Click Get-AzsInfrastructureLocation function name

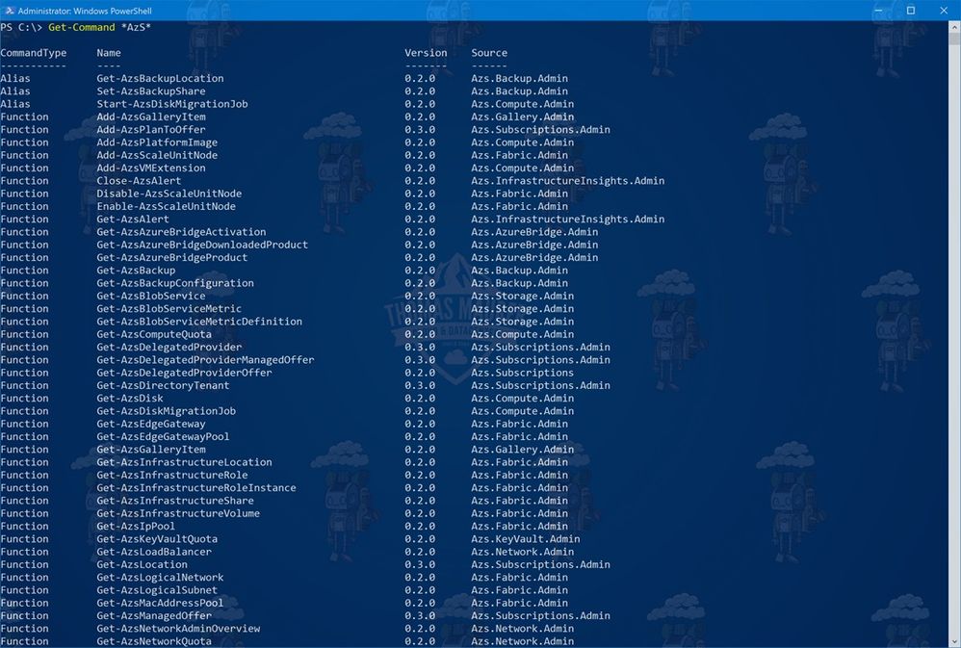click(185, 463)
